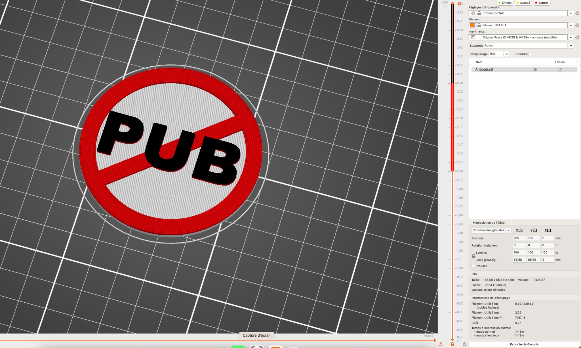Toggle the orange layer slider lock icon
Image resolution: width=581 pixels, height=348 pixels.
tap(452, 344)
